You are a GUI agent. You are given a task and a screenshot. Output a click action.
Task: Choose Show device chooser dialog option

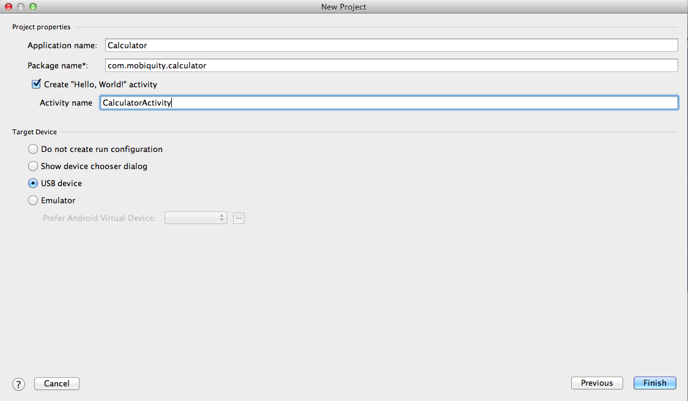(33, 167)
